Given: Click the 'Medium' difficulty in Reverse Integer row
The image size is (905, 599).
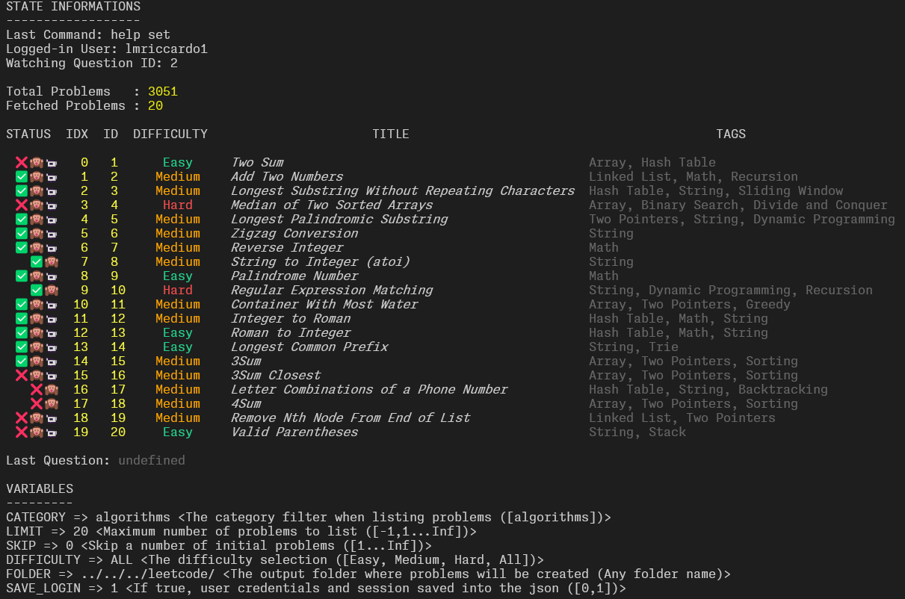Looking at the screenshot, I should 178,247.
